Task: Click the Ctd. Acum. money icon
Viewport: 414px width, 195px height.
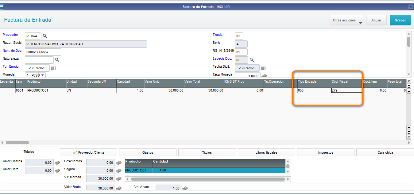Action: click(185, 188)
